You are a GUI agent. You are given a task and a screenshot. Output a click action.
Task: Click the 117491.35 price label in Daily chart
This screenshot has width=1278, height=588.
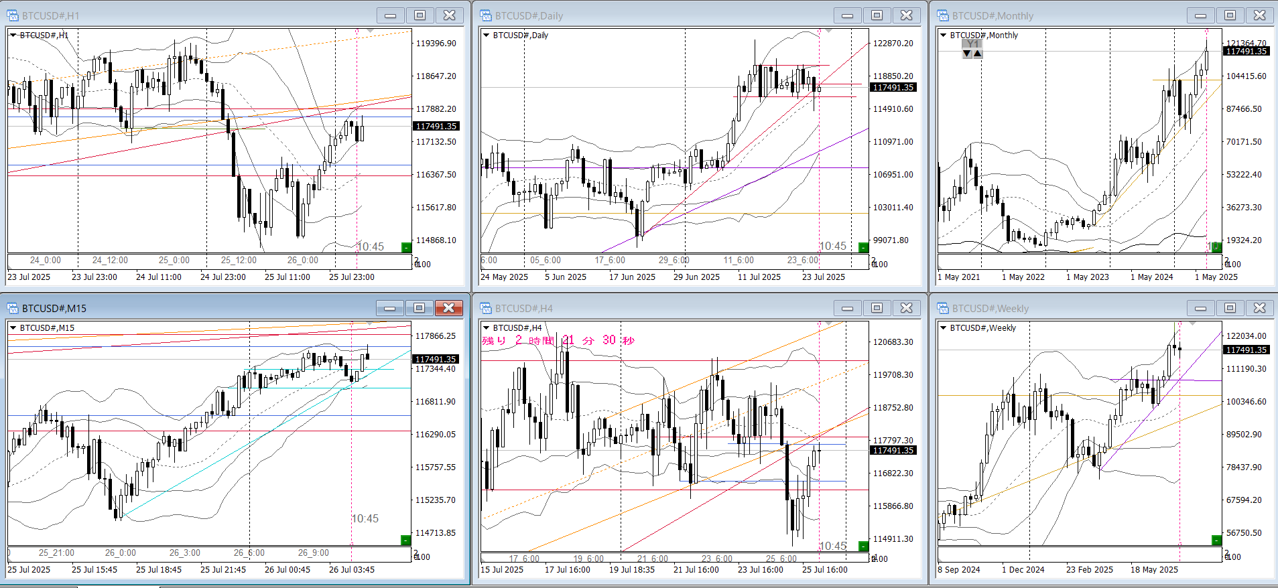pos(893,87)
